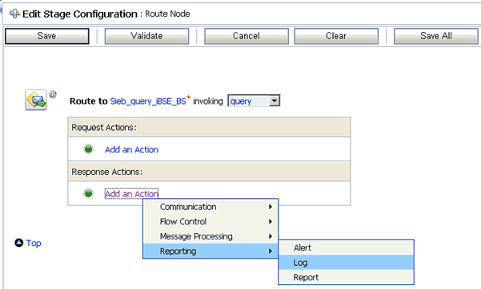Click the @ symbol beside route icon
Viewport: 481px width, 289px height.
pyautogui.click(x=53, y=94)
